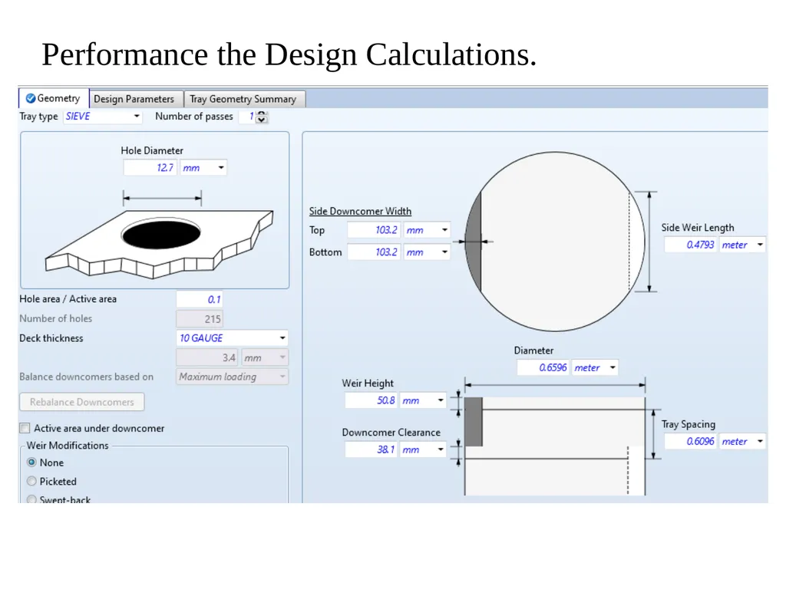The width and height of the screenshot is (786, 589).
Task: Click the Rebalance Downcomers button
Action: tap(81, 402)
